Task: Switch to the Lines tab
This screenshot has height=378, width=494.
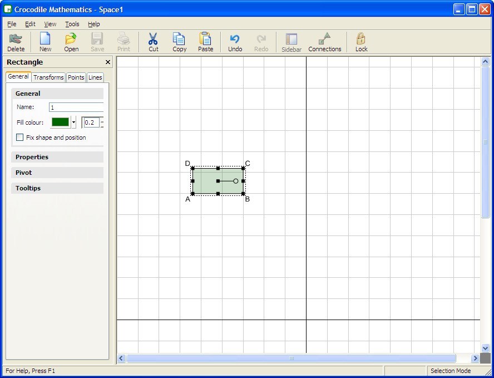Action: pos(95,77)
